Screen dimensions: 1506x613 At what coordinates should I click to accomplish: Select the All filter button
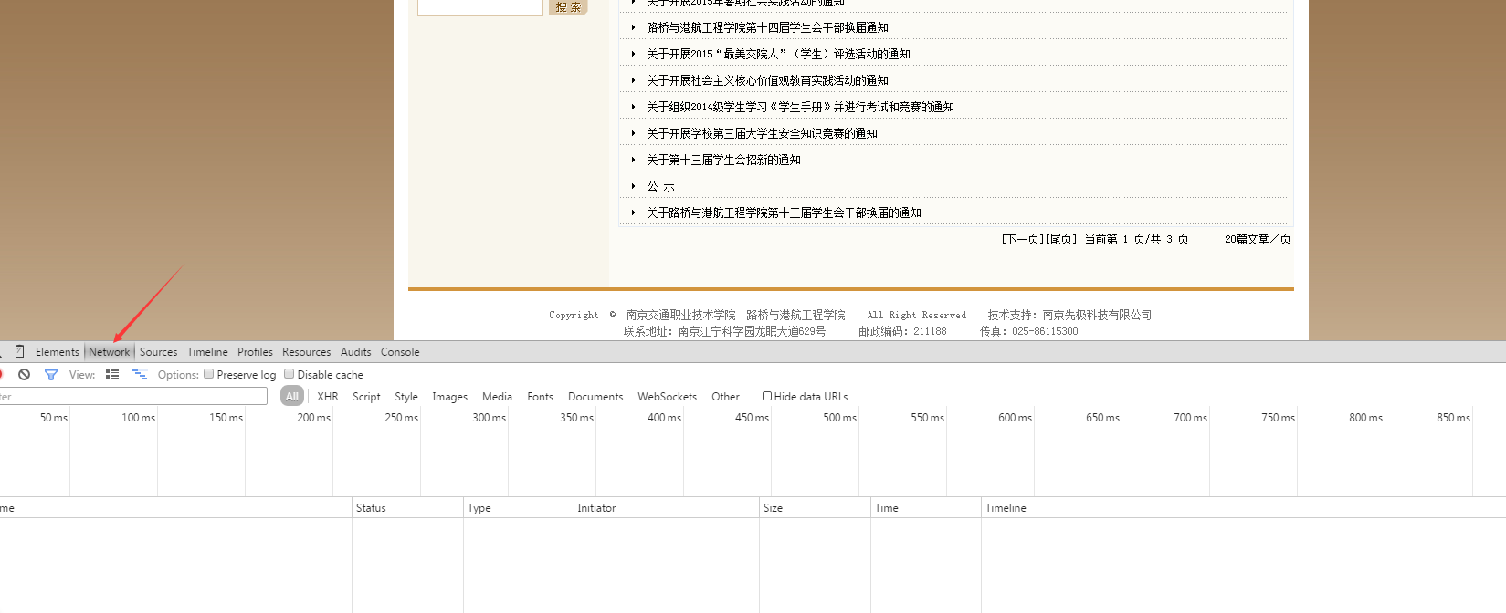pyautogui.click(x=292, y=397)
